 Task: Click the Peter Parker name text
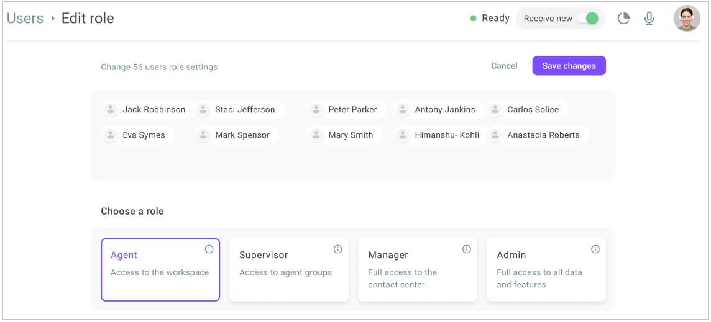coord(353,110)
